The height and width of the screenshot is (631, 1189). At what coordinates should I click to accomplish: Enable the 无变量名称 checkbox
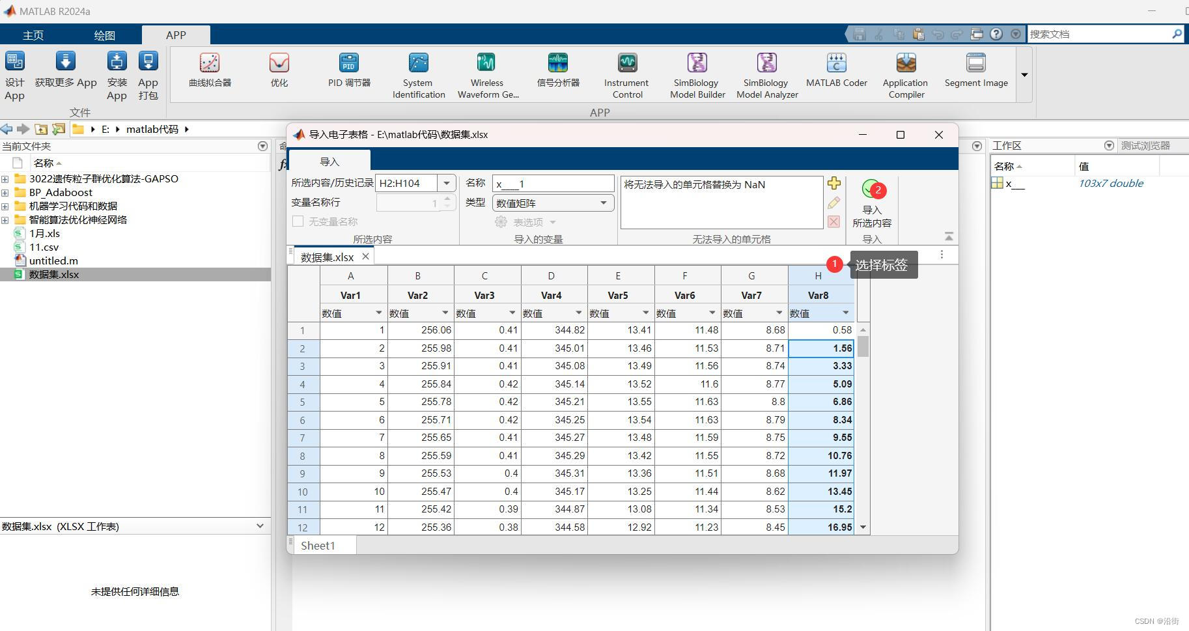[x=298, y=221]
